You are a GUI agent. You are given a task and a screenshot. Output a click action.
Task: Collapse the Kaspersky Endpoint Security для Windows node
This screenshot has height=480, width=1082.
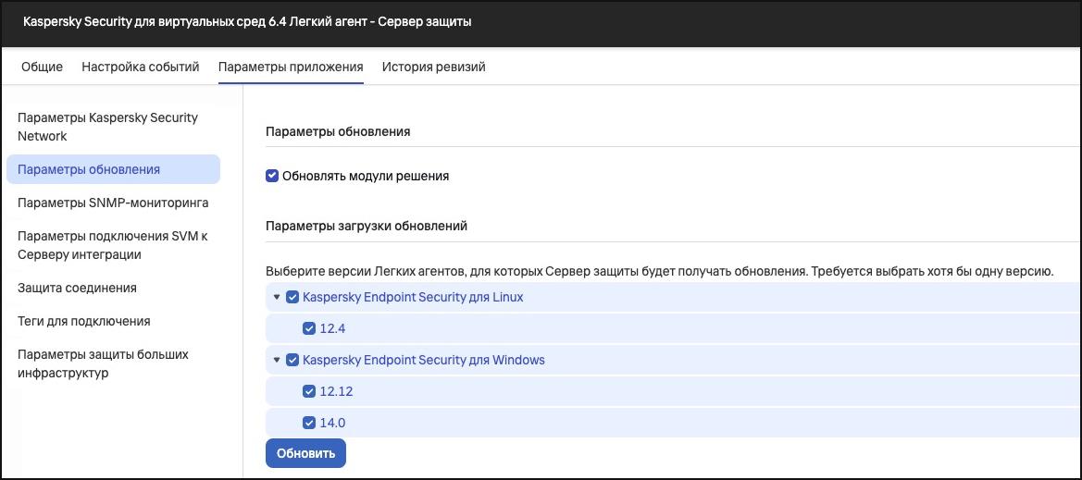tap(276, 360)
